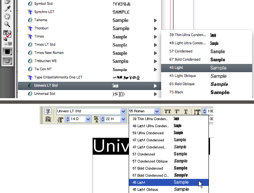
Task: Click the 14 Q size input field
Action: coord(78,119)
